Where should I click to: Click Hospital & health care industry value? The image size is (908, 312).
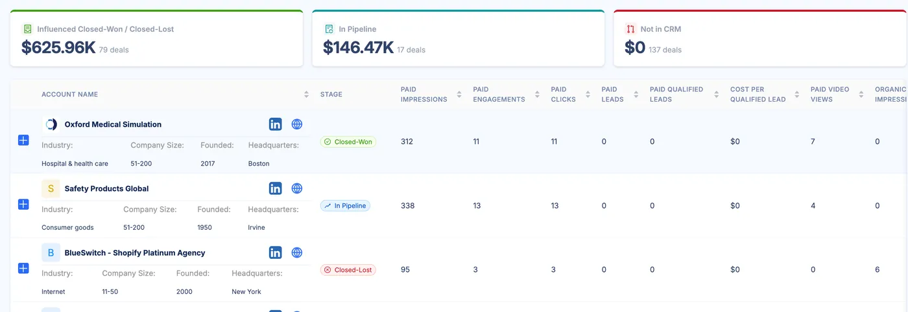75,164
